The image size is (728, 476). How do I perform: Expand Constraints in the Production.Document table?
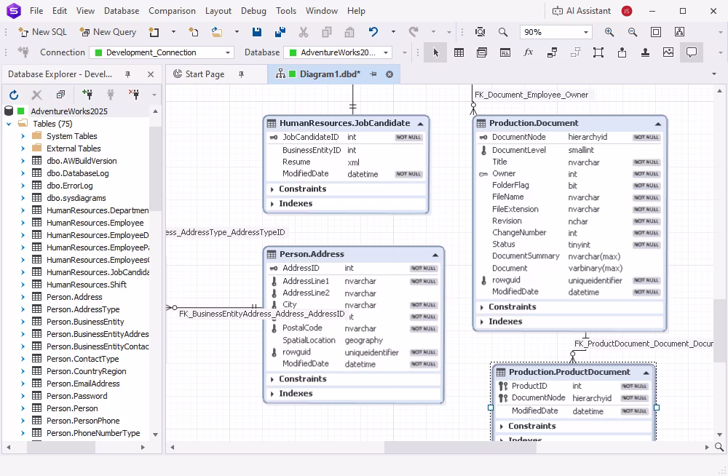tap(482, 307)
